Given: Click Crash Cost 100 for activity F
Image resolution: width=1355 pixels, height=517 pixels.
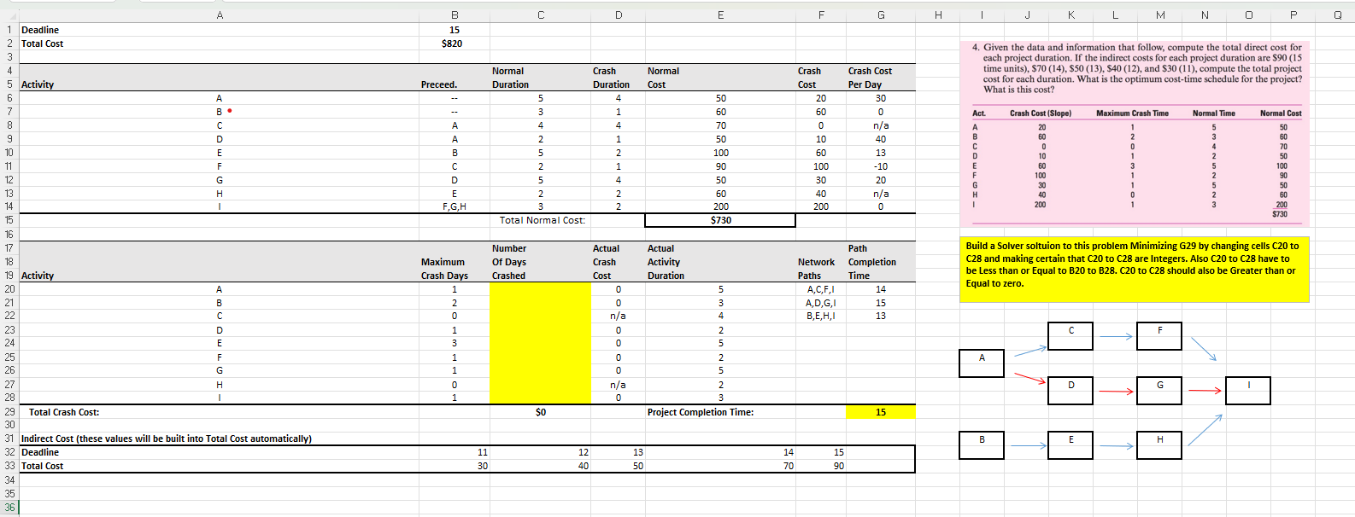Looking at the screenshot, I should [821, 166].
